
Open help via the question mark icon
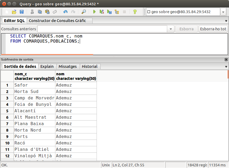pyautogui.click(x=135, y=12)
